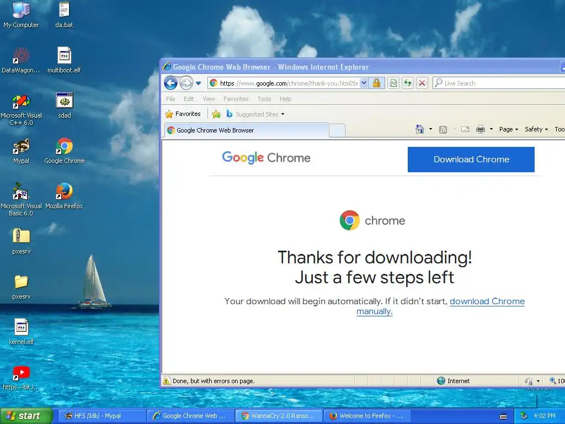Click Google Chrome Web taskbar button

click(x=190, y=416)
